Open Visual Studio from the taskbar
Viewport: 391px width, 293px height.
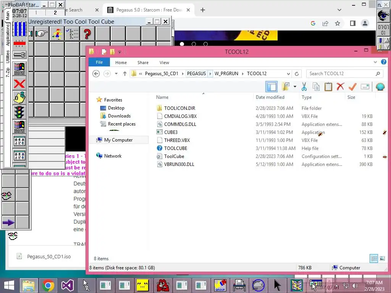pos(67,285)
